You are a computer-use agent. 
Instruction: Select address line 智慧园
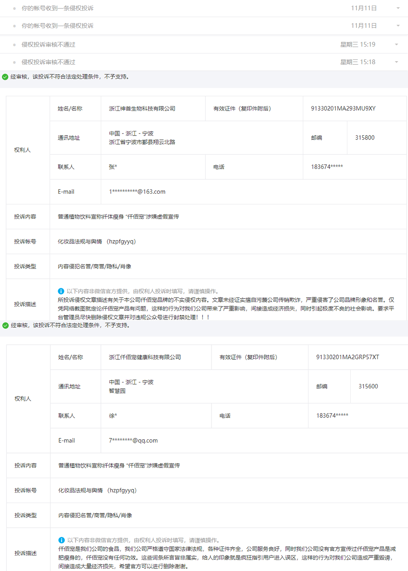(x=117, y=391)
